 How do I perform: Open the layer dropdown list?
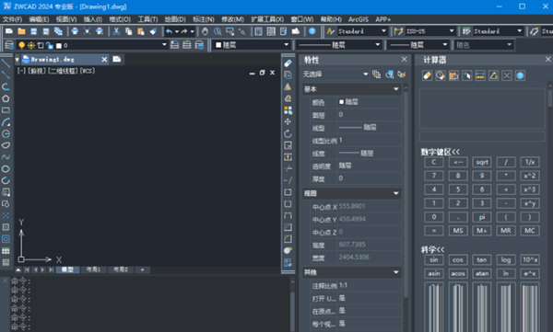pos(164,45)
